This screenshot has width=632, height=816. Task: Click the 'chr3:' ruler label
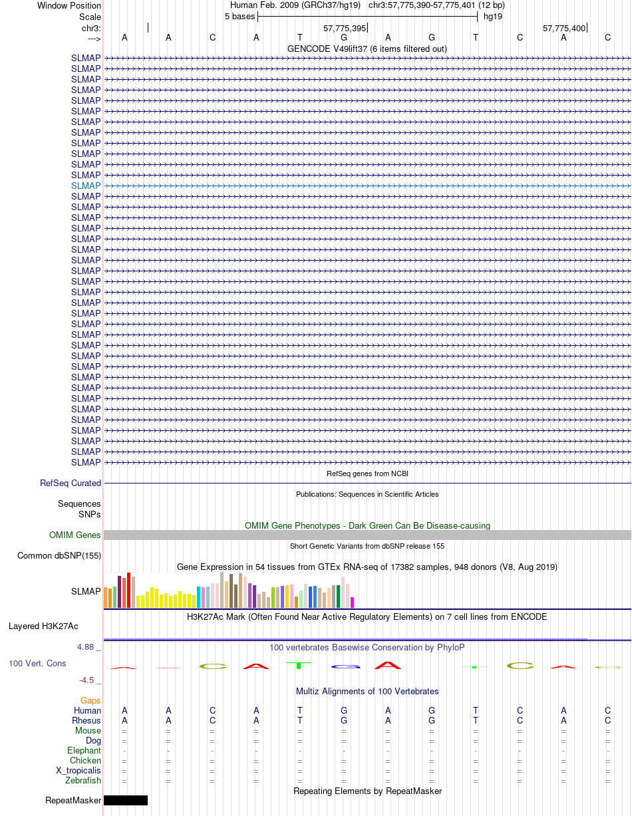(x=91, y=28)
